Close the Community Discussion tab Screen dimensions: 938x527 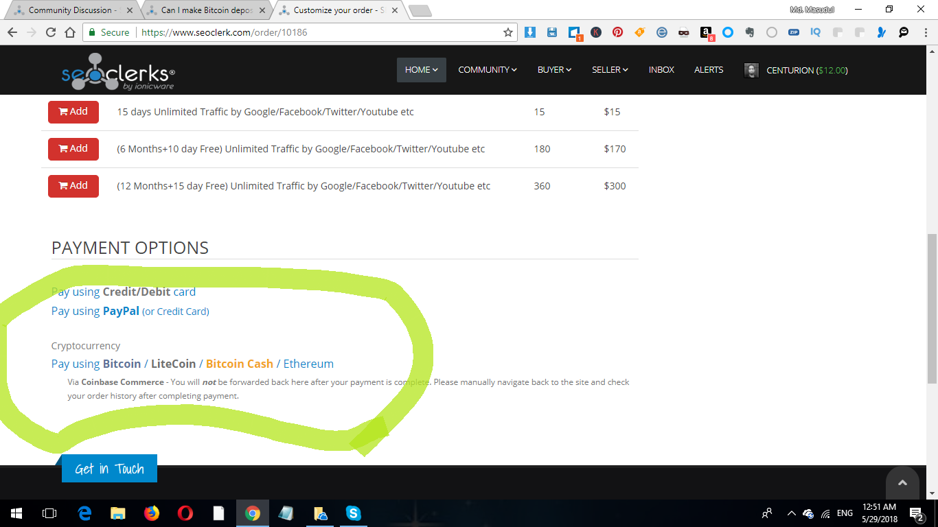tap(130, 10)
